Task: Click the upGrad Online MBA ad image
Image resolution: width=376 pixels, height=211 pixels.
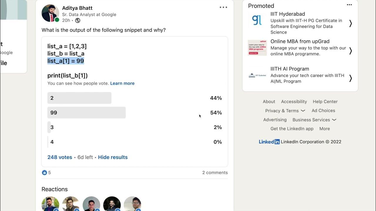Action: [257, 48]
